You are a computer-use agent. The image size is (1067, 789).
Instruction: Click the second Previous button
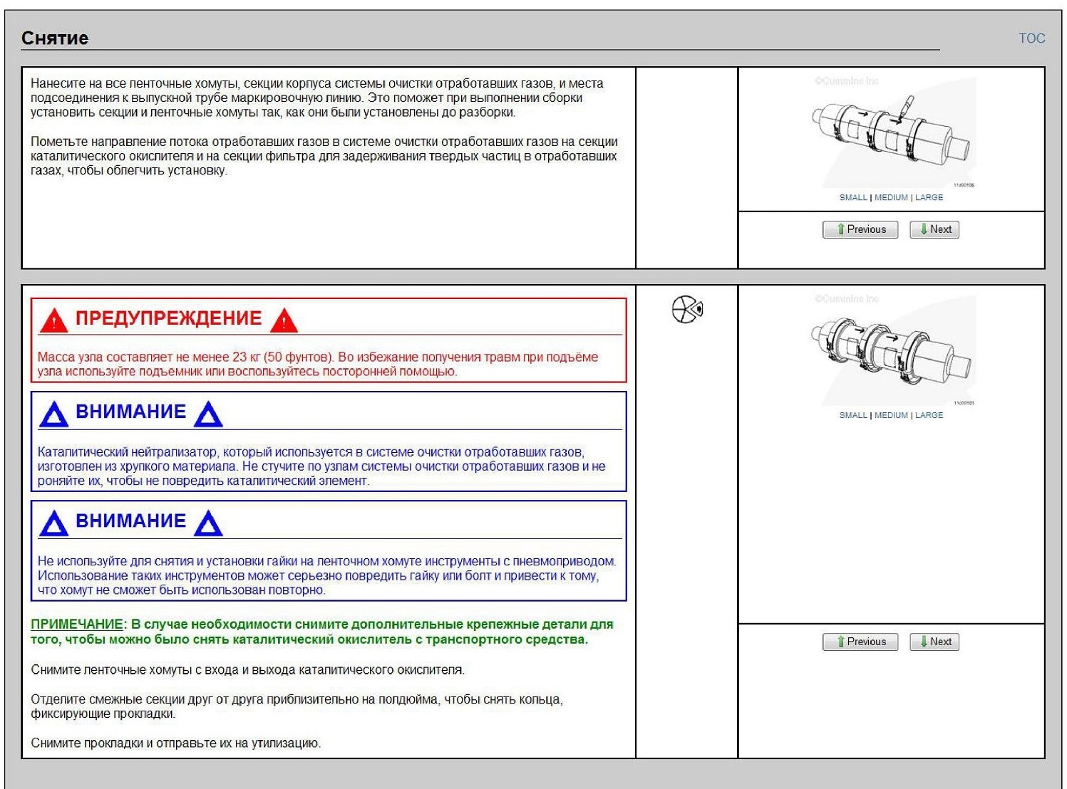pyautogui.click(x=860, y=642)
